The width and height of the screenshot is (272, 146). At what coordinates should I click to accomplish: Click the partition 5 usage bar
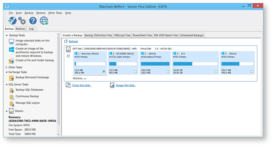point(237,64)
